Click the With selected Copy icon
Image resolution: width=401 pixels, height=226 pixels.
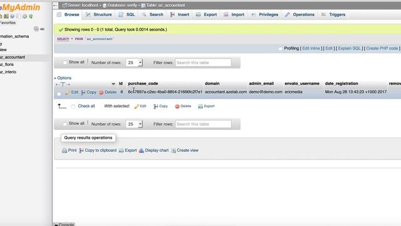155,106
